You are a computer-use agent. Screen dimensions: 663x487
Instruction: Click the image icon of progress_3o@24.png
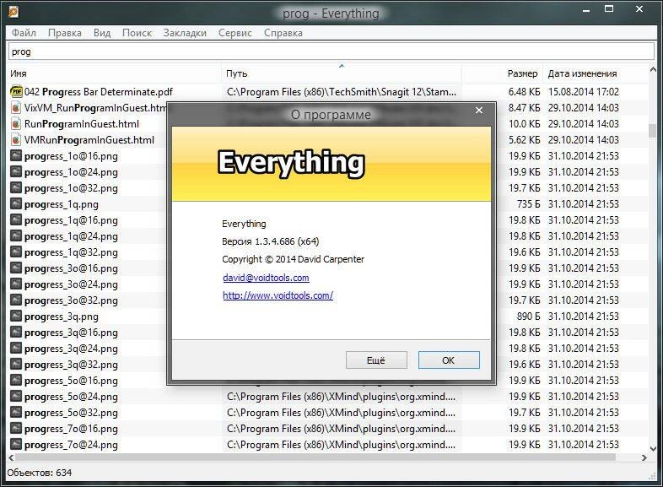16,284
